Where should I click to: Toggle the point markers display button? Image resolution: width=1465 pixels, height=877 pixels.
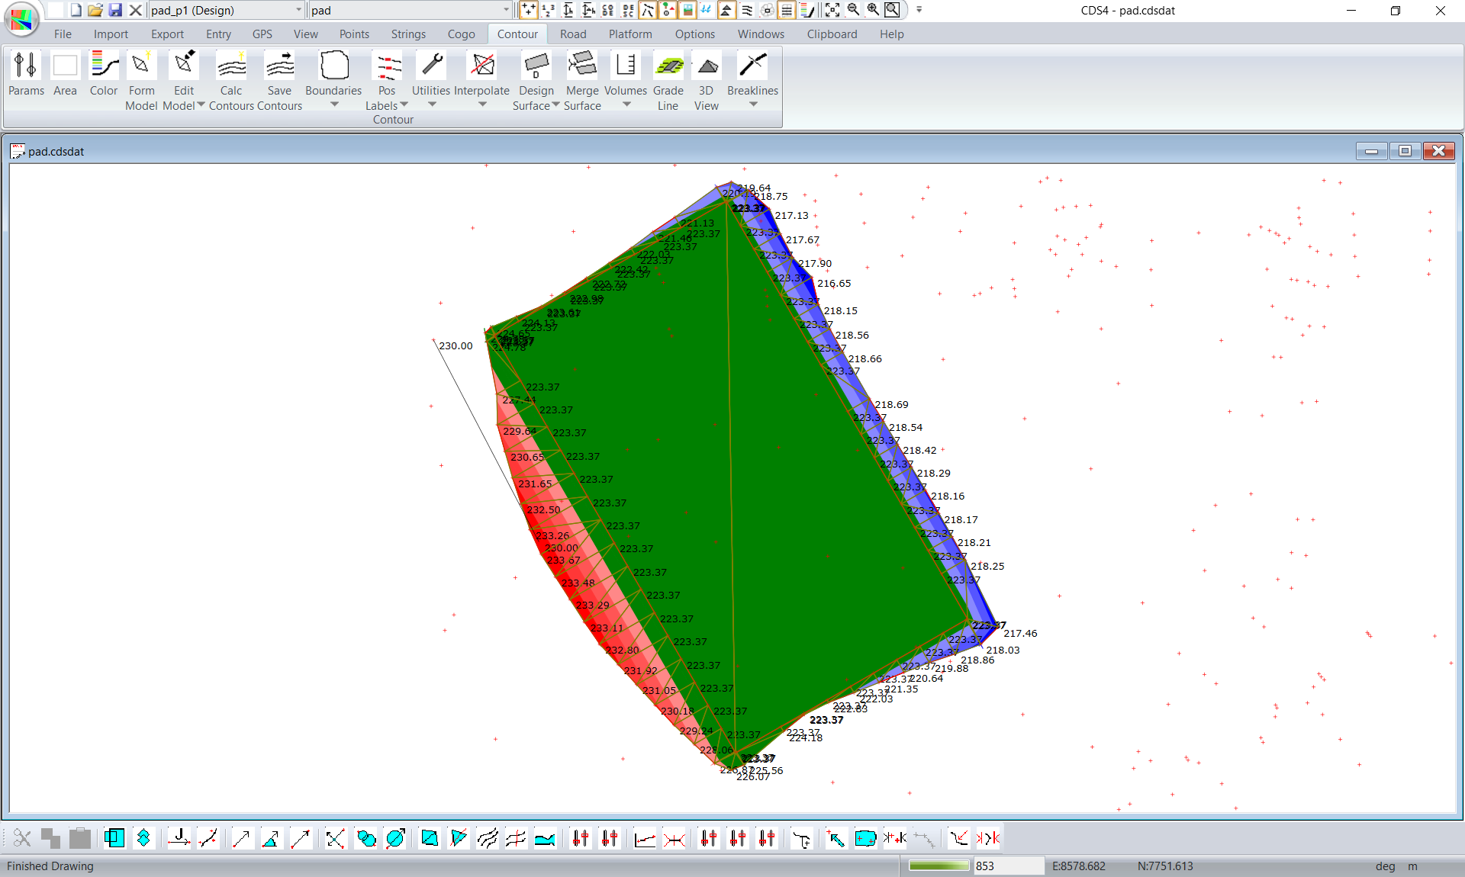tap(528, 10)
